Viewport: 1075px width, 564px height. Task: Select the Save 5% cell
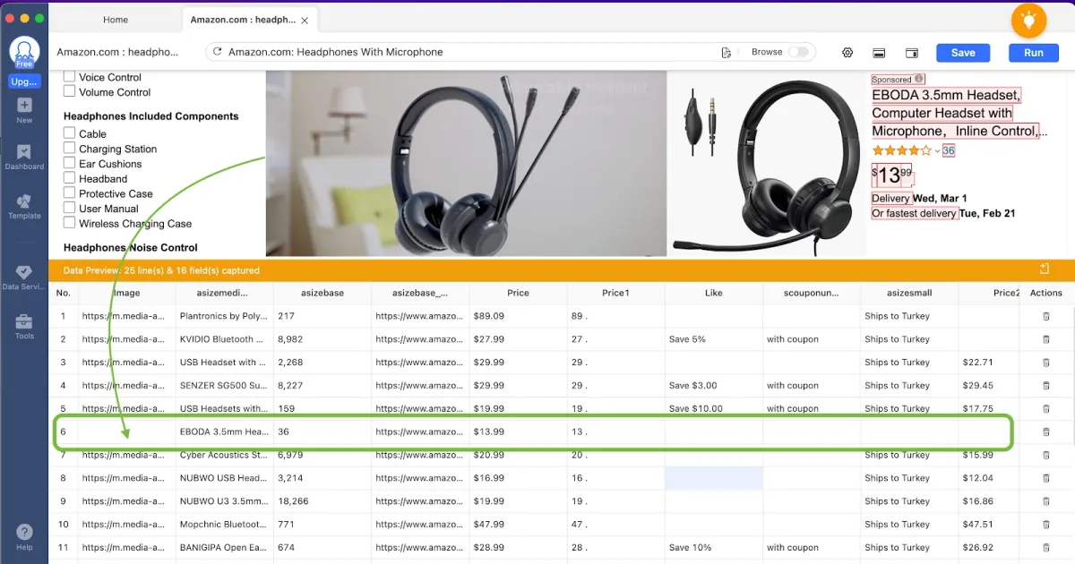[x=714, y=339]
